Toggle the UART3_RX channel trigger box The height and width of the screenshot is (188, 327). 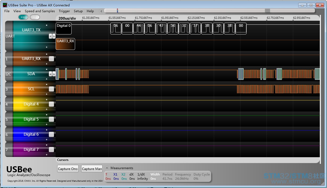[51, 59]
